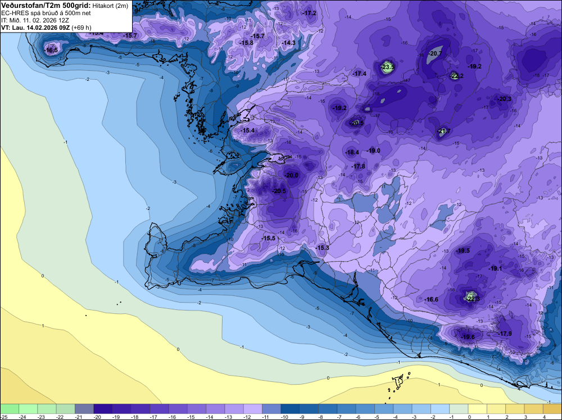The image size is (562, 420).
Task: Click the 'VT: Lau. 14.02.2026 09Z' valid time
Action: point(35,28)
